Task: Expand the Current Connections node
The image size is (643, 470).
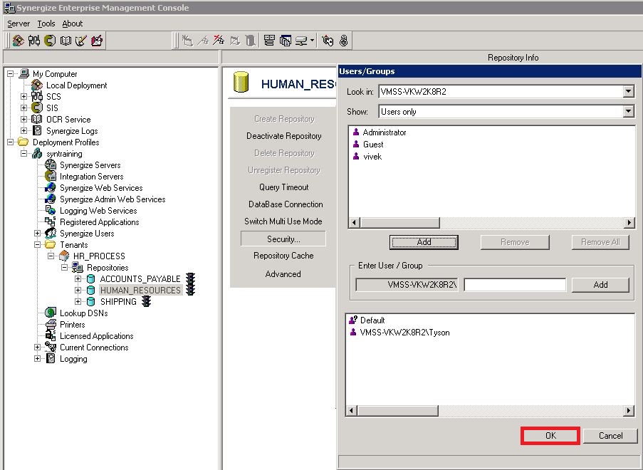Action: click(37, 348)
